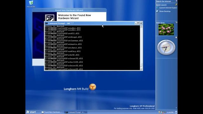The height and width of the screenshot is (114, 203).
Task: Click the hardware wizard header icon
Action: pyautogui.click(x=50, y=18)
